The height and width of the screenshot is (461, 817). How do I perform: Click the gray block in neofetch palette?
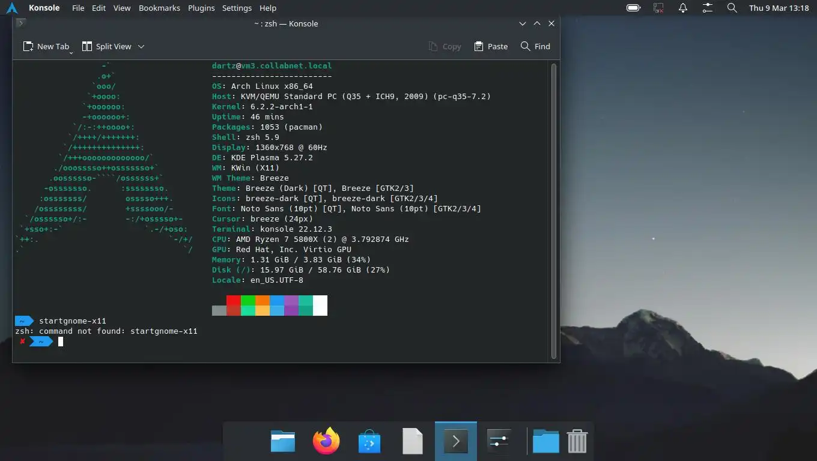coord(219,310)
